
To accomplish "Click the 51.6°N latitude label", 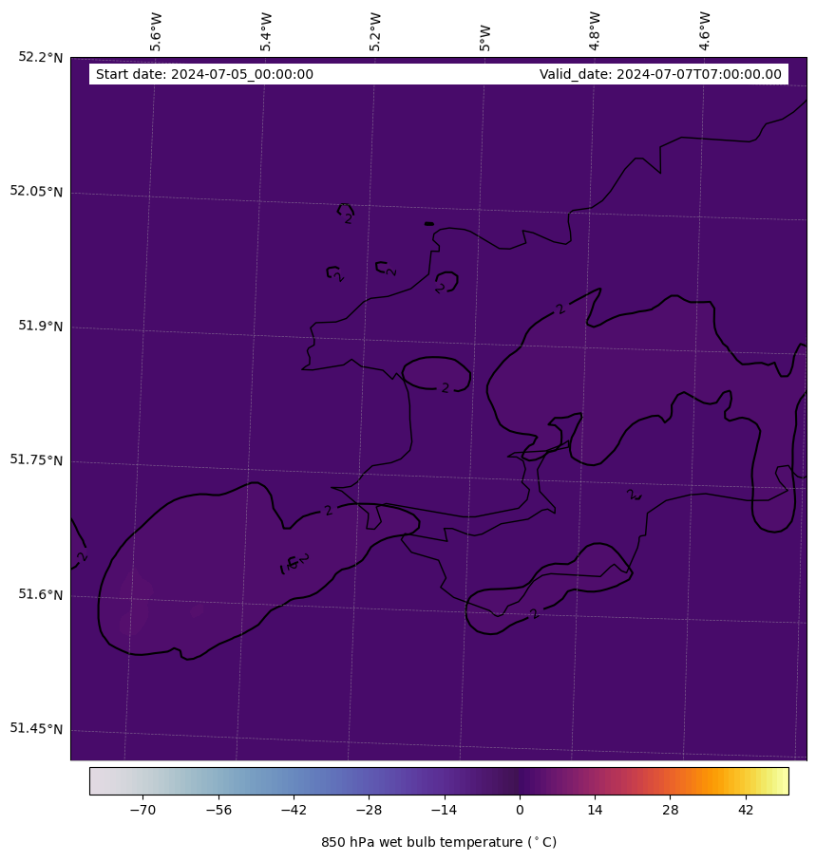I will (x=41, y=595).
